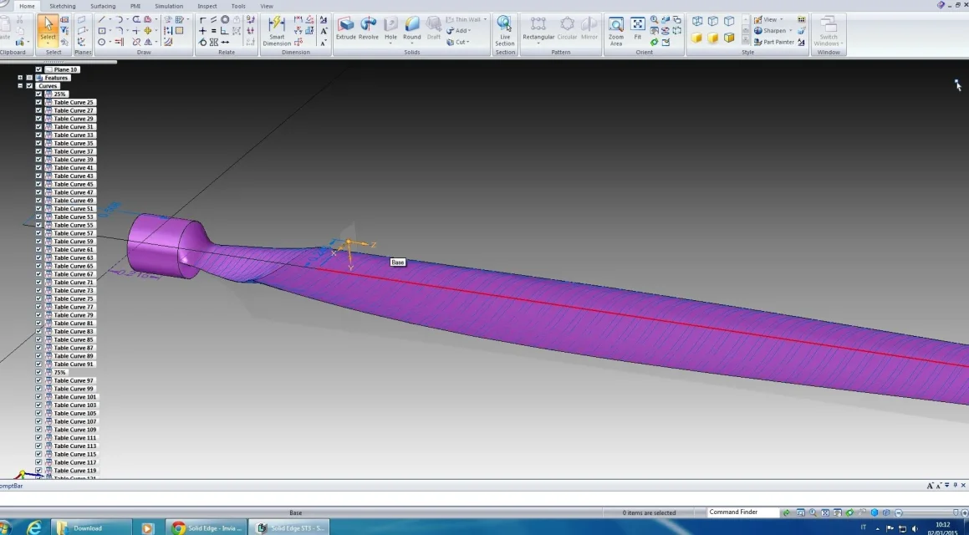
Task: Start the Part Painter tool
Action: click(774, 42)
